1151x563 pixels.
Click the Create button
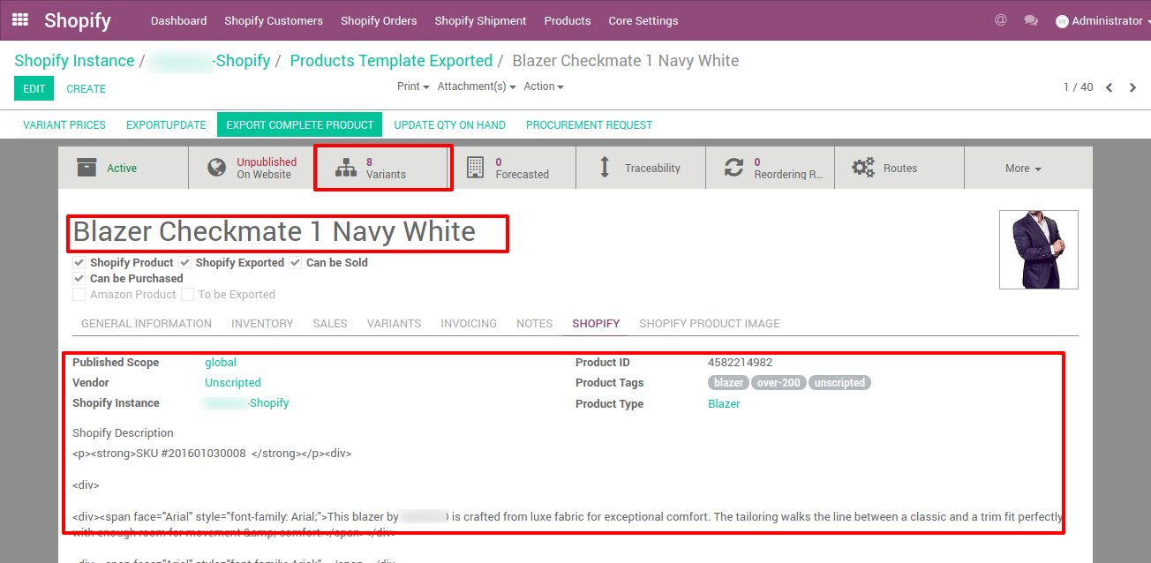[87, 88]
